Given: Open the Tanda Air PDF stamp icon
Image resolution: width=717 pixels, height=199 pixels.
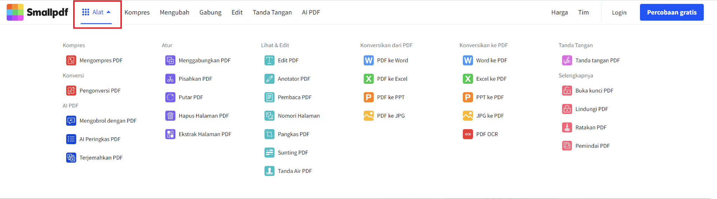Looking at the screenshot, I should (x=269, y=171).
